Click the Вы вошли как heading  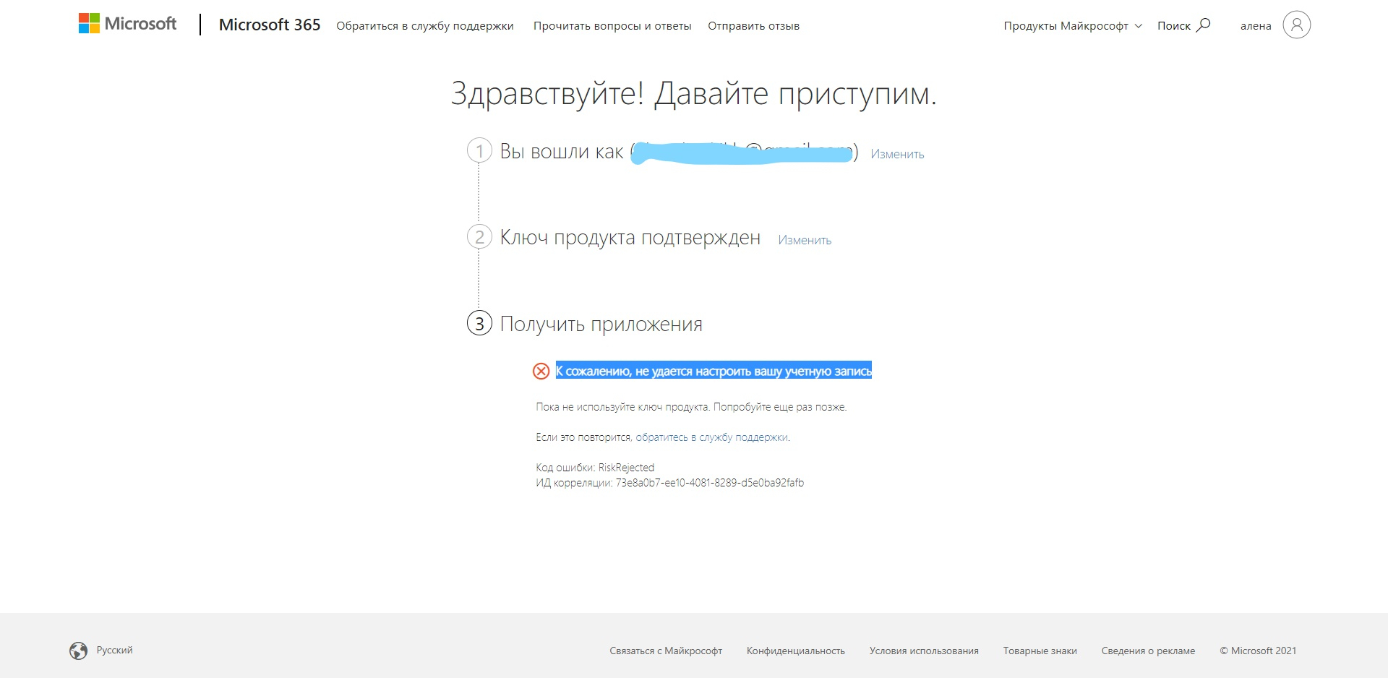tap(562, 151)
